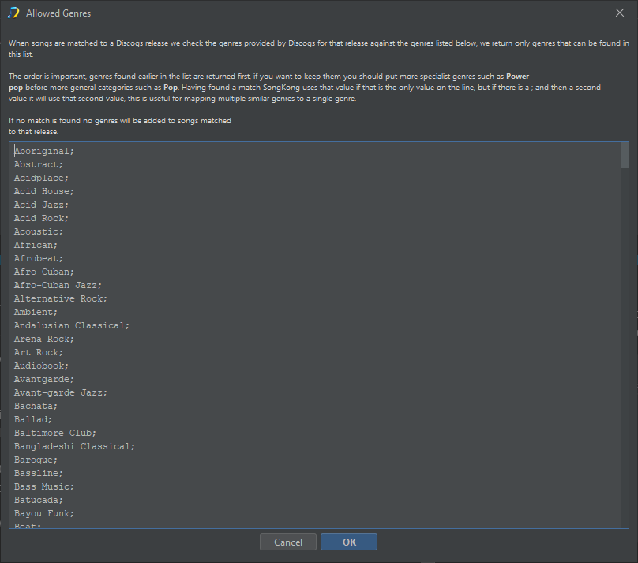Place cursor on the Bachata line
This screenshot has width=638, height=563.
point(36,406)
